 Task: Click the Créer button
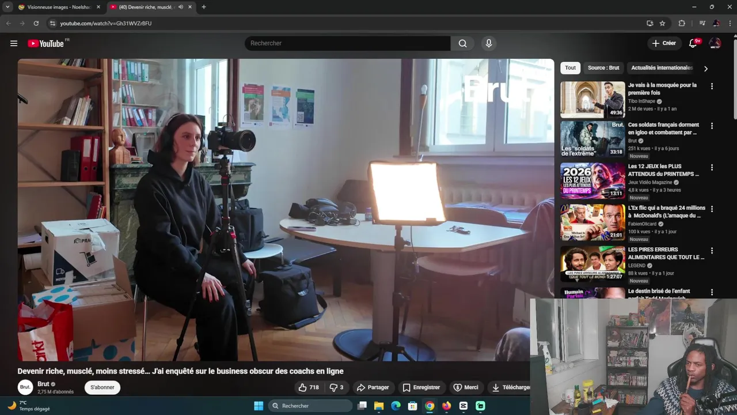pos(664,43)
